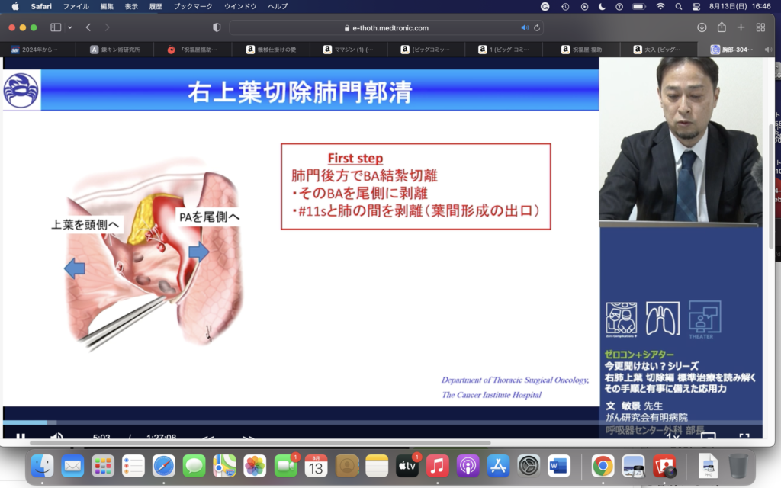The width and height of the screenshot is (781, 488).
Task: Open a new tab with plus icon
Action: [741, 27]
